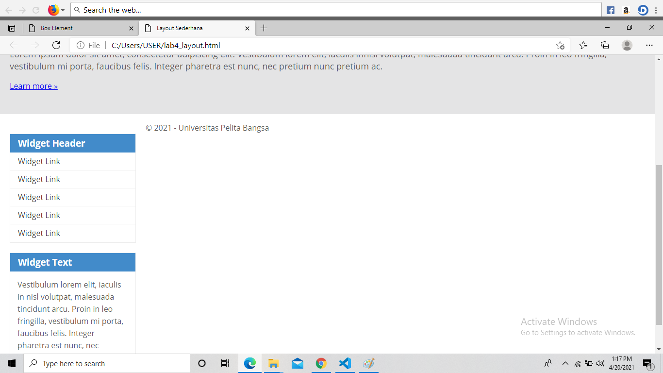
Task: Open Visual Studio Code from the taskbar
Action: click(x=345, y=363)
